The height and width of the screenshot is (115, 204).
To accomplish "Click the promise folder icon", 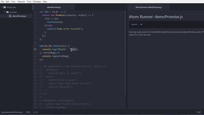I will point(7,12).
